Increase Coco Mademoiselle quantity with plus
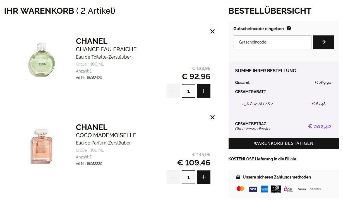This screenshot has width=343, height=200. pos(204,177)
